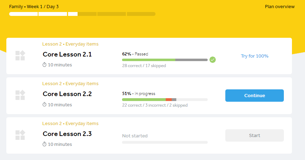
Task: Open the Plan overview link
Action: pos(280,7)
